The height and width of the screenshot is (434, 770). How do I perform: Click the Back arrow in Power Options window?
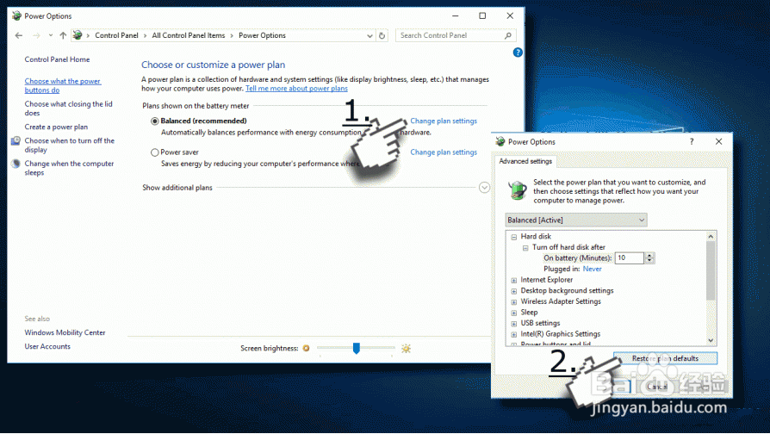19,35
